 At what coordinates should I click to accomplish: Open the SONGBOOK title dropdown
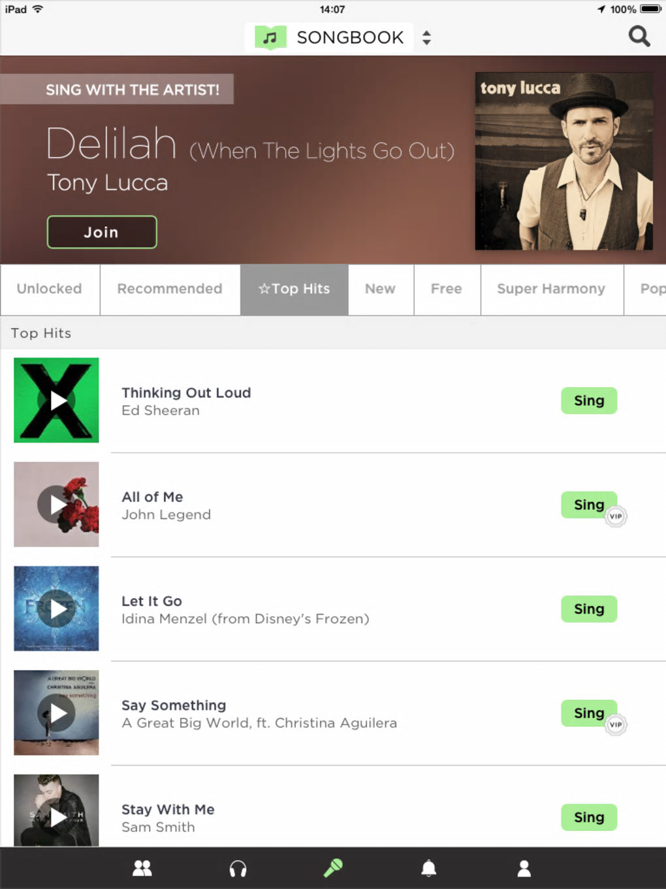[350, 38]
